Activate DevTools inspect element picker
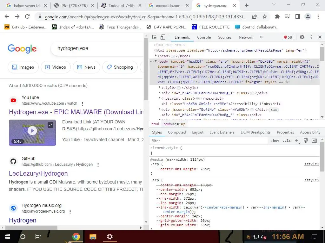Image resolution: width=325 pixels, height=243 pixels. pos(155,37)
